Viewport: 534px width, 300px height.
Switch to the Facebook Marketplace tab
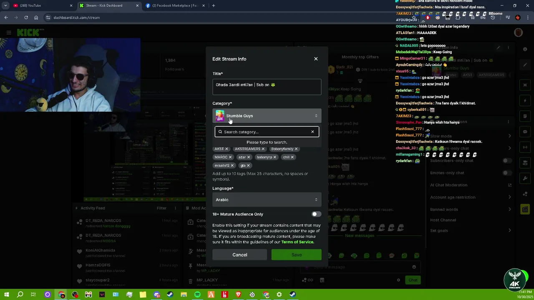tap(175, 5)
